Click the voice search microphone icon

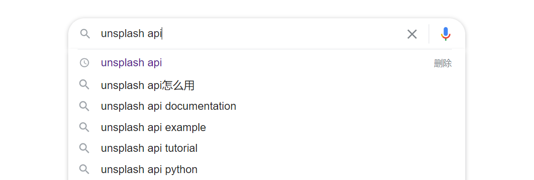tap(445, 34)
